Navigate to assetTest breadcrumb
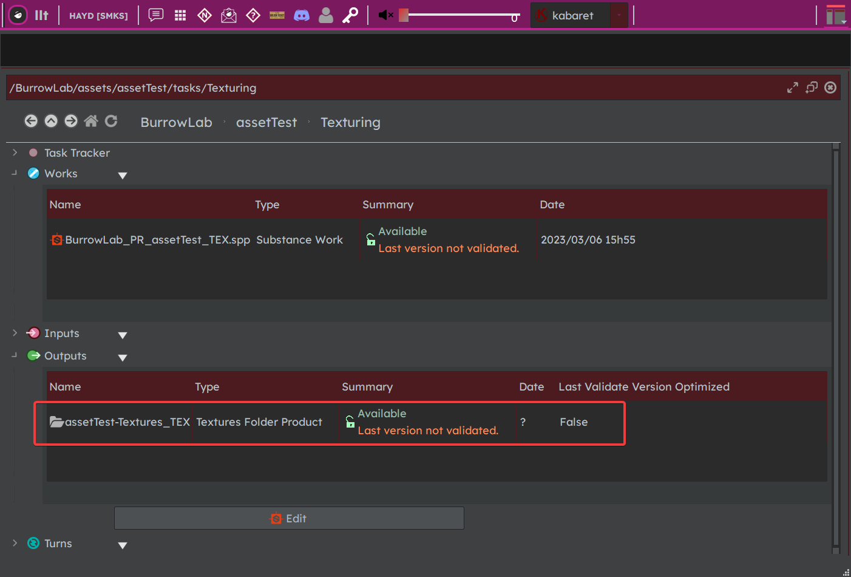Screen dimensions: 851x577 coord(266,123)
